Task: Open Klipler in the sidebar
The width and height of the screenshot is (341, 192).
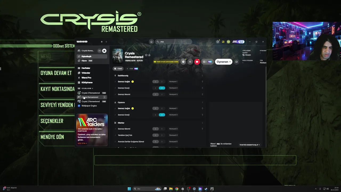Action: [x=92, y=61]
